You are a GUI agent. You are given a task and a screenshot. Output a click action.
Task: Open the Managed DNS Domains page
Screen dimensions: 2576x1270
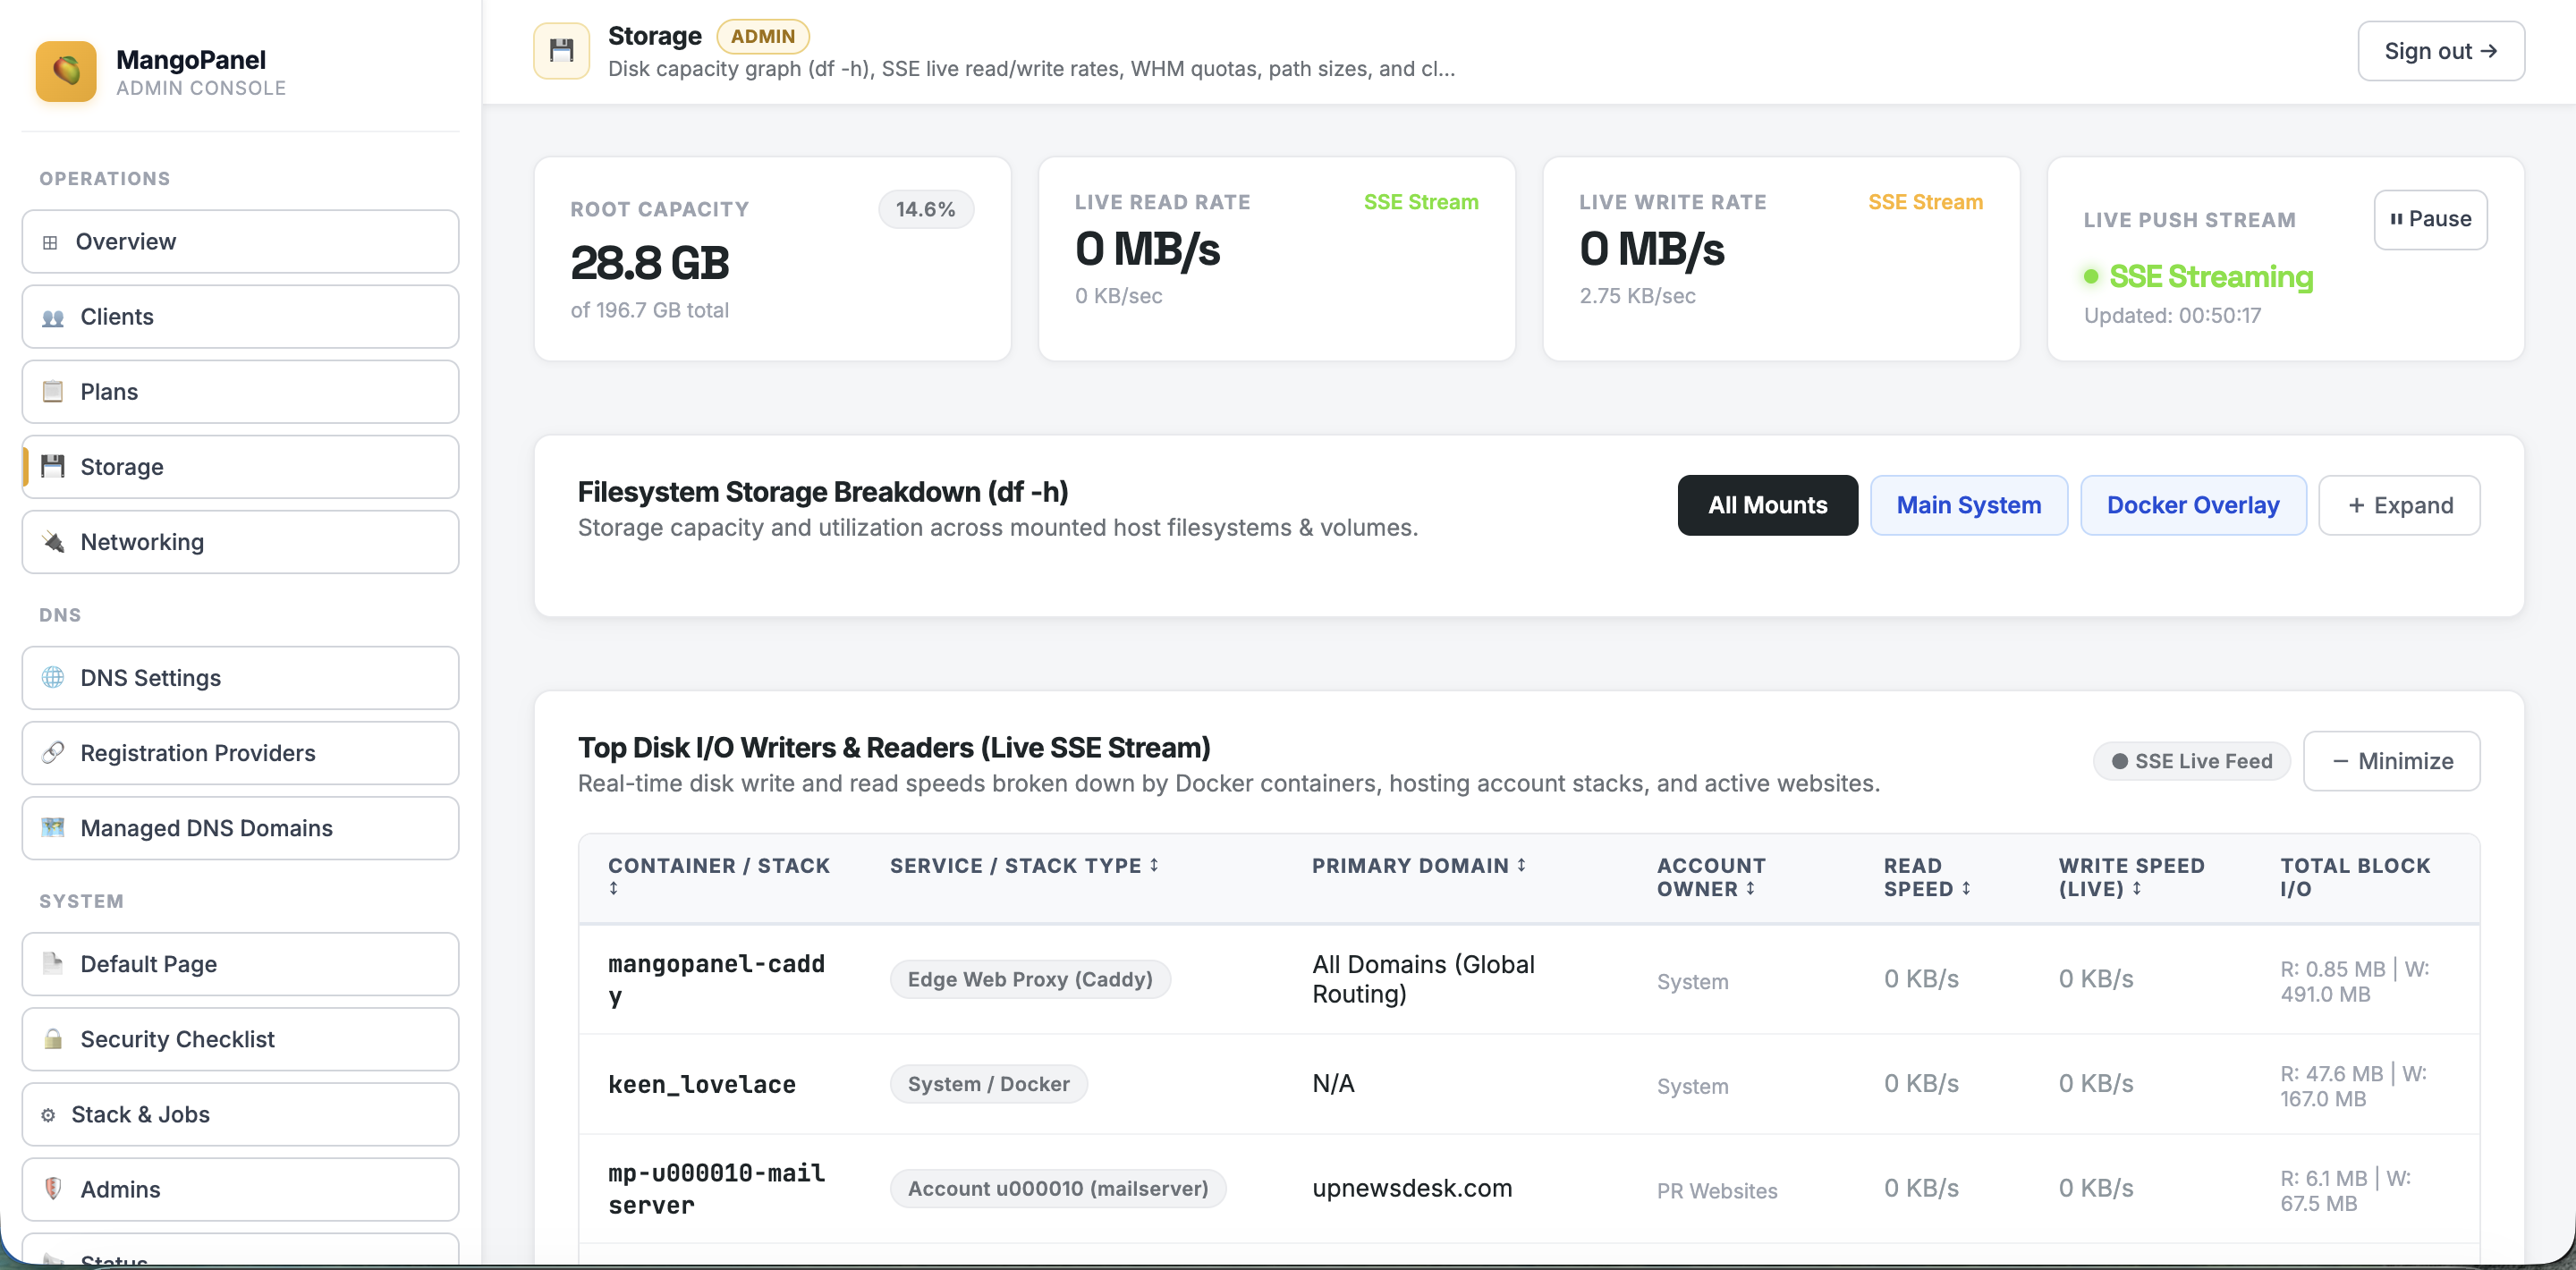click(240, 828)
